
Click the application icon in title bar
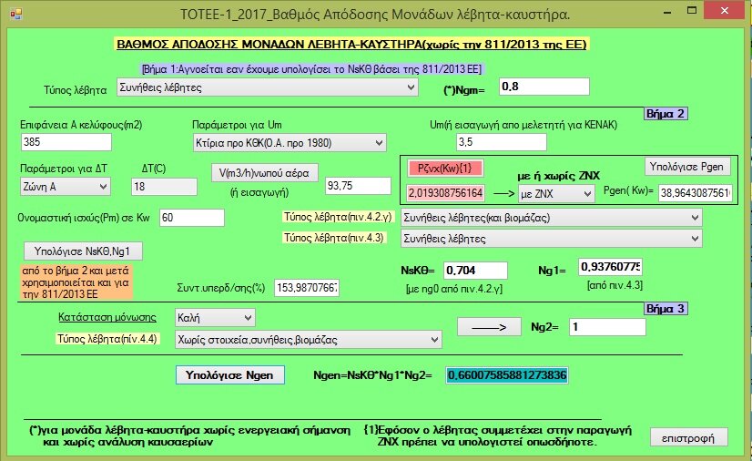coord(15,14)
